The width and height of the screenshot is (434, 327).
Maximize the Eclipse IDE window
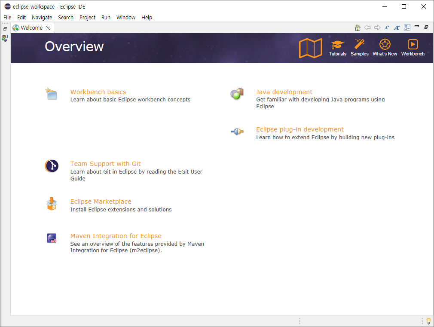click(x=404, y=6)
